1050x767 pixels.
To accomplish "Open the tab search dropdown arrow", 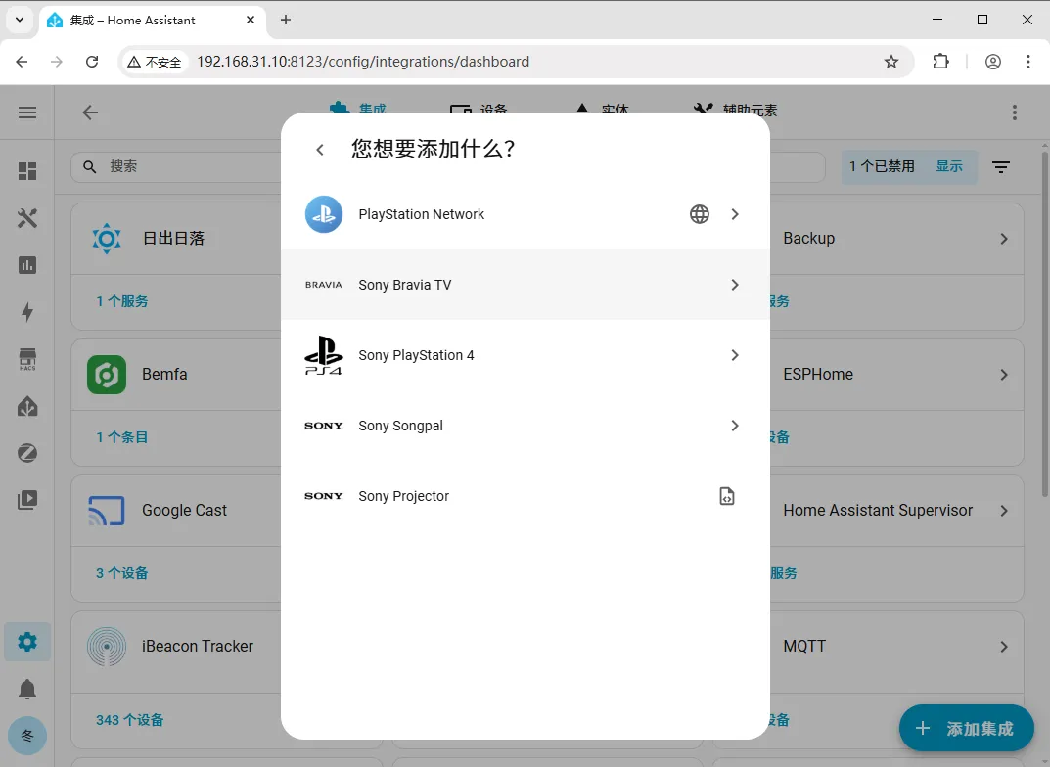I will click(x=20, y=20).
